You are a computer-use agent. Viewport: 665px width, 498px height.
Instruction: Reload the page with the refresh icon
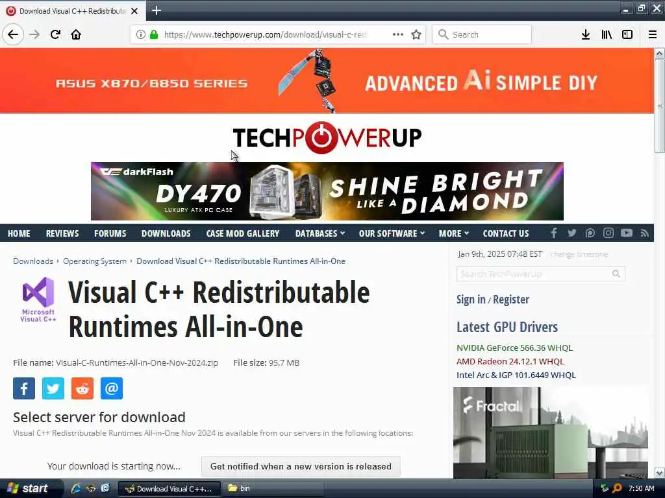click(55, 34)
